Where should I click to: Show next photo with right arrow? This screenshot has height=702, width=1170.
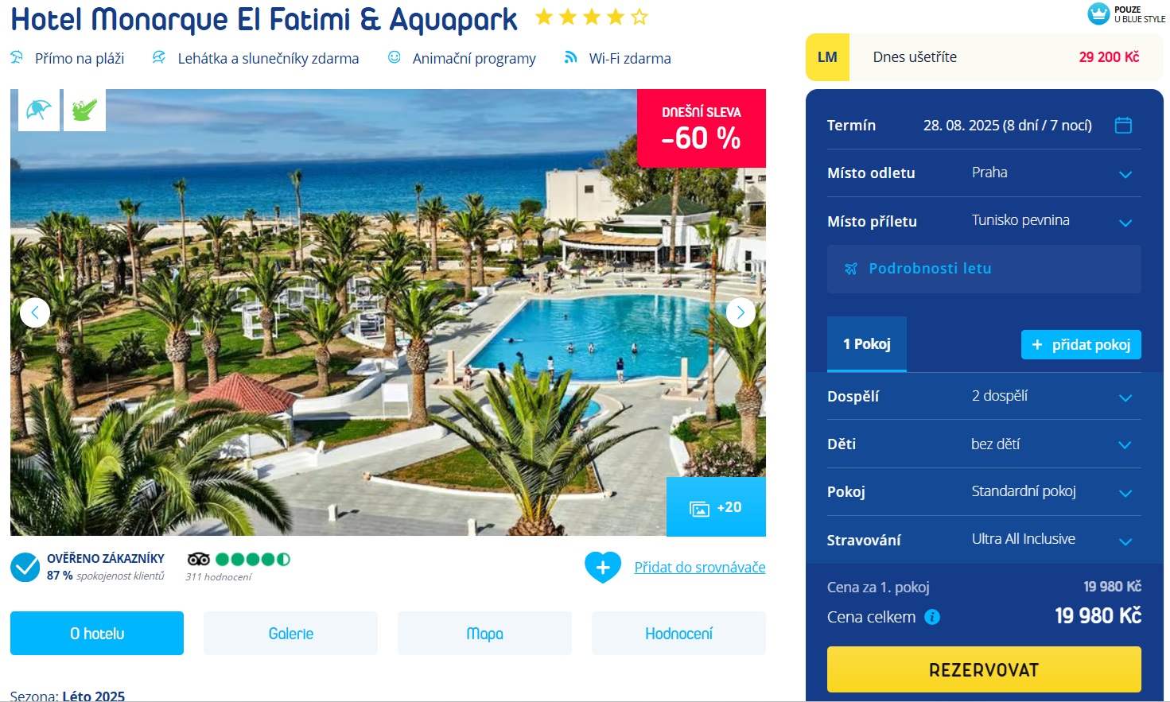(x=740, y=312)
